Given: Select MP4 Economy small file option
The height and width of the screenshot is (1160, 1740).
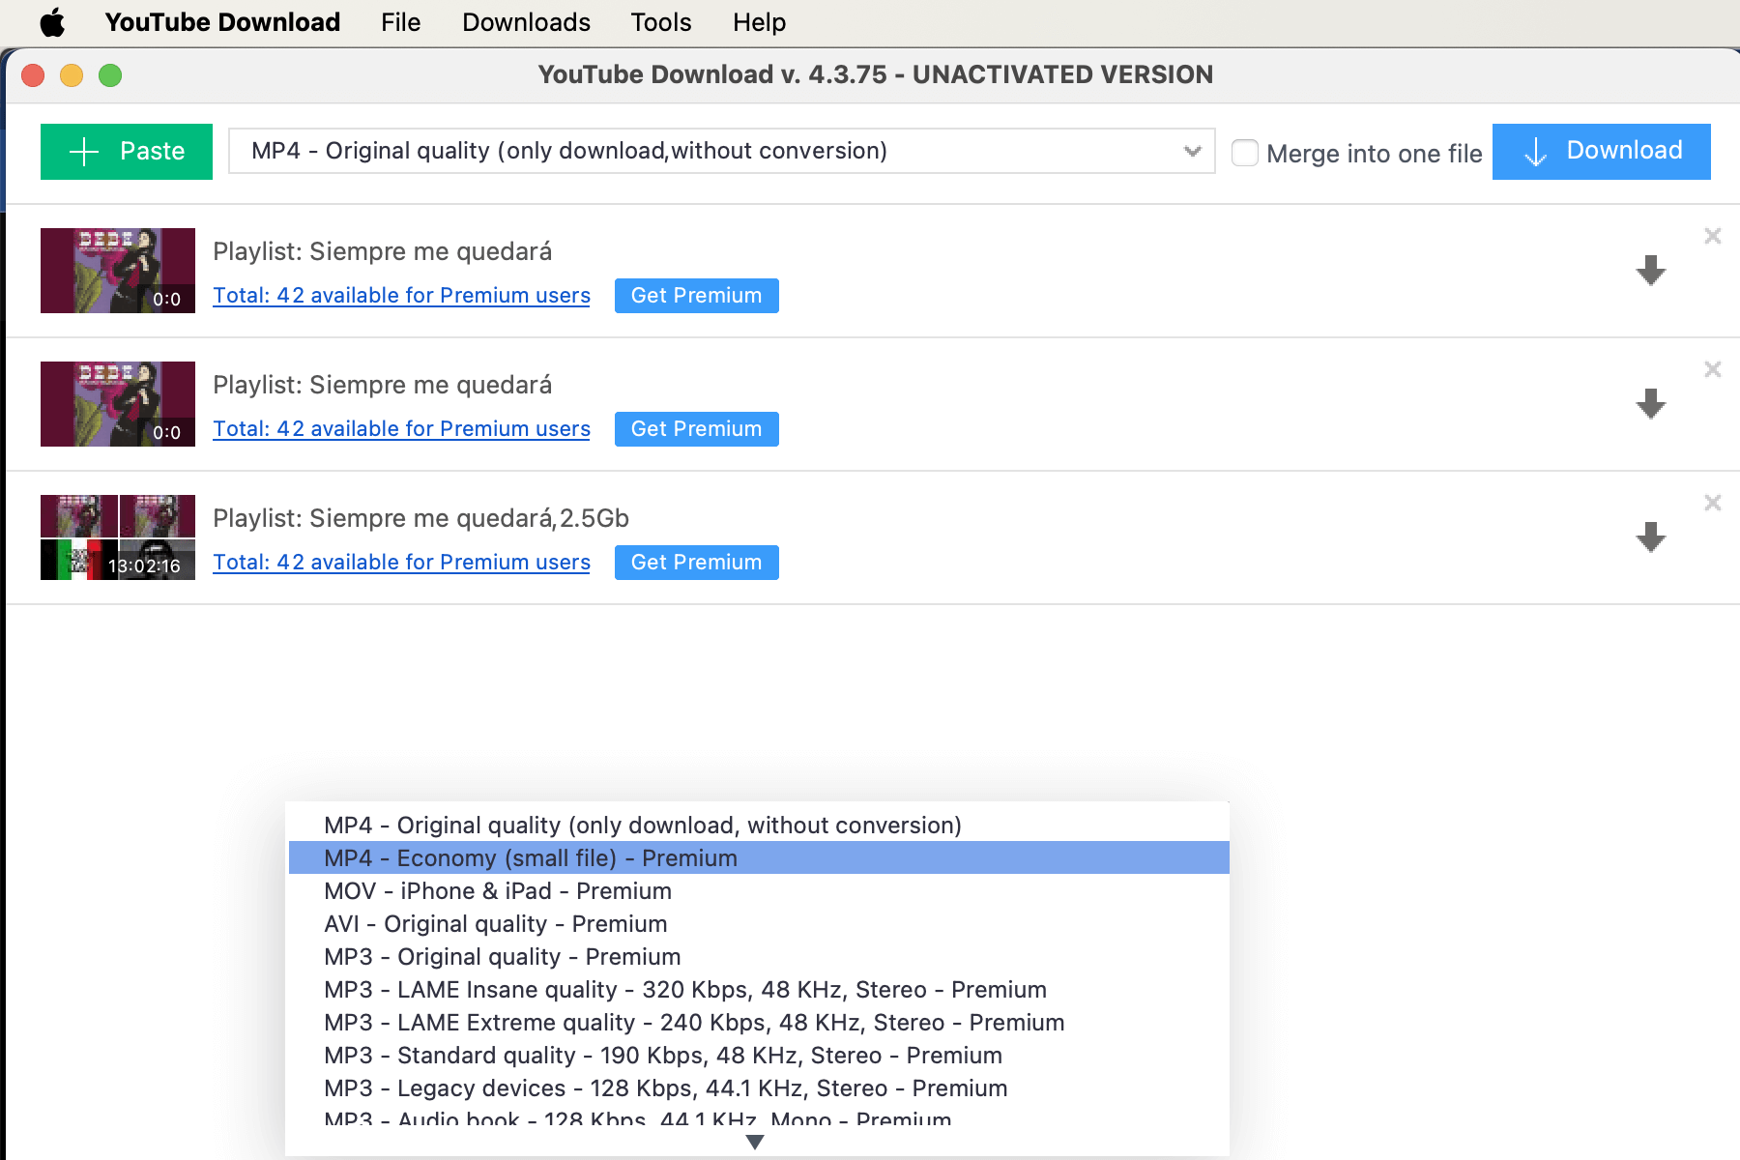Looking at the screenshot, I should [531, 858].
